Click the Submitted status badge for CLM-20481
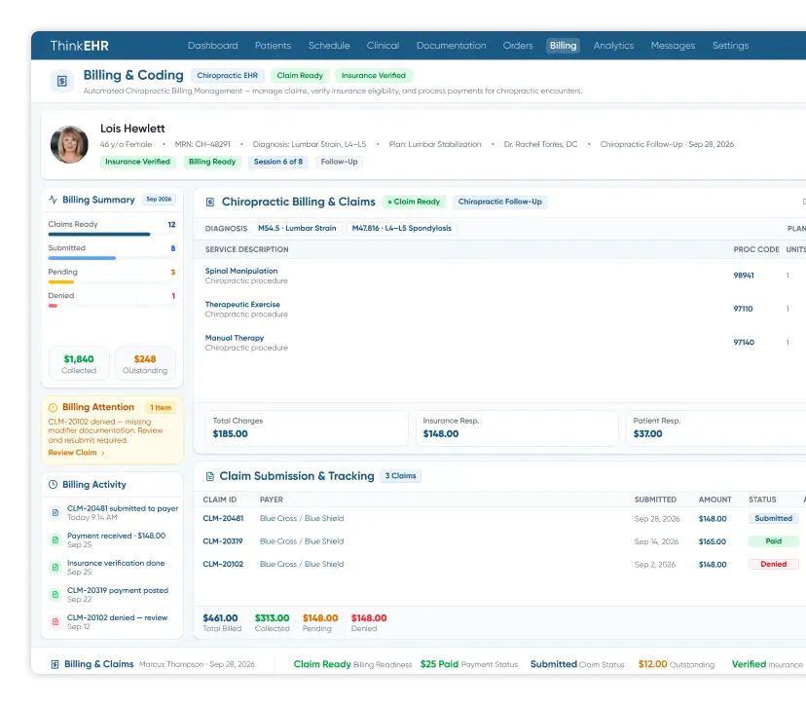The image size is (806, 705). point(774,518)
